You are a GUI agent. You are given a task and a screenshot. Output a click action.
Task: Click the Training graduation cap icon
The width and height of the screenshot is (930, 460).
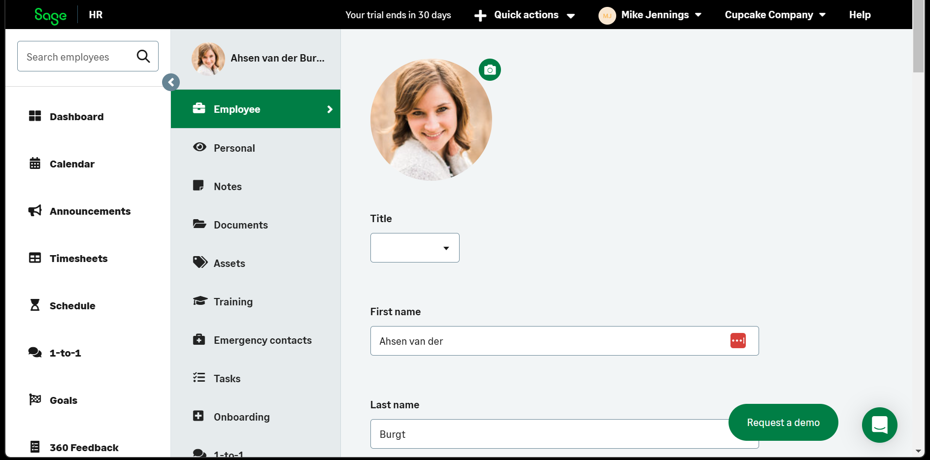pos(200,300)
